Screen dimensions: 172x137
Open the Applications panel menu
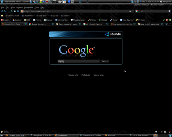point(10,2)
